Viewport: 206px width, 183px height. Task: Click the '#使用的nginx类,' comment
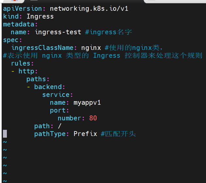[134, 48]
